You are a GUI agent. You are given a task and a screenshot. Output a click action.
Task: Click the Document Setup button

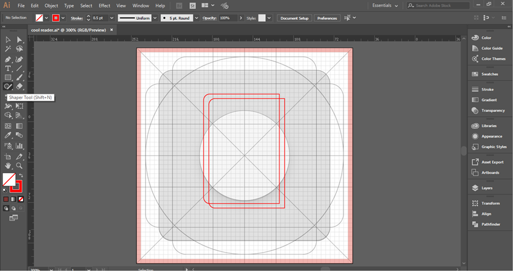pos(294,18)
